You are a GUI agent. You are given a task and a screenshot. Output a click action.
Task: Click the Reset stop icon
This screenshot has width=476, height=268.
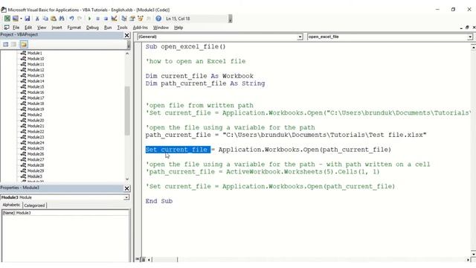tap(106, 19)
